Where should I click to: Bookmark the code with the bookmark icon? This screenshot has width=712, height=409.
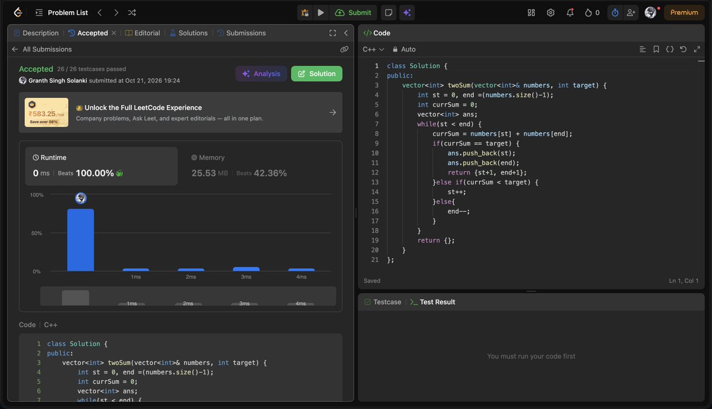pos(656,49)
